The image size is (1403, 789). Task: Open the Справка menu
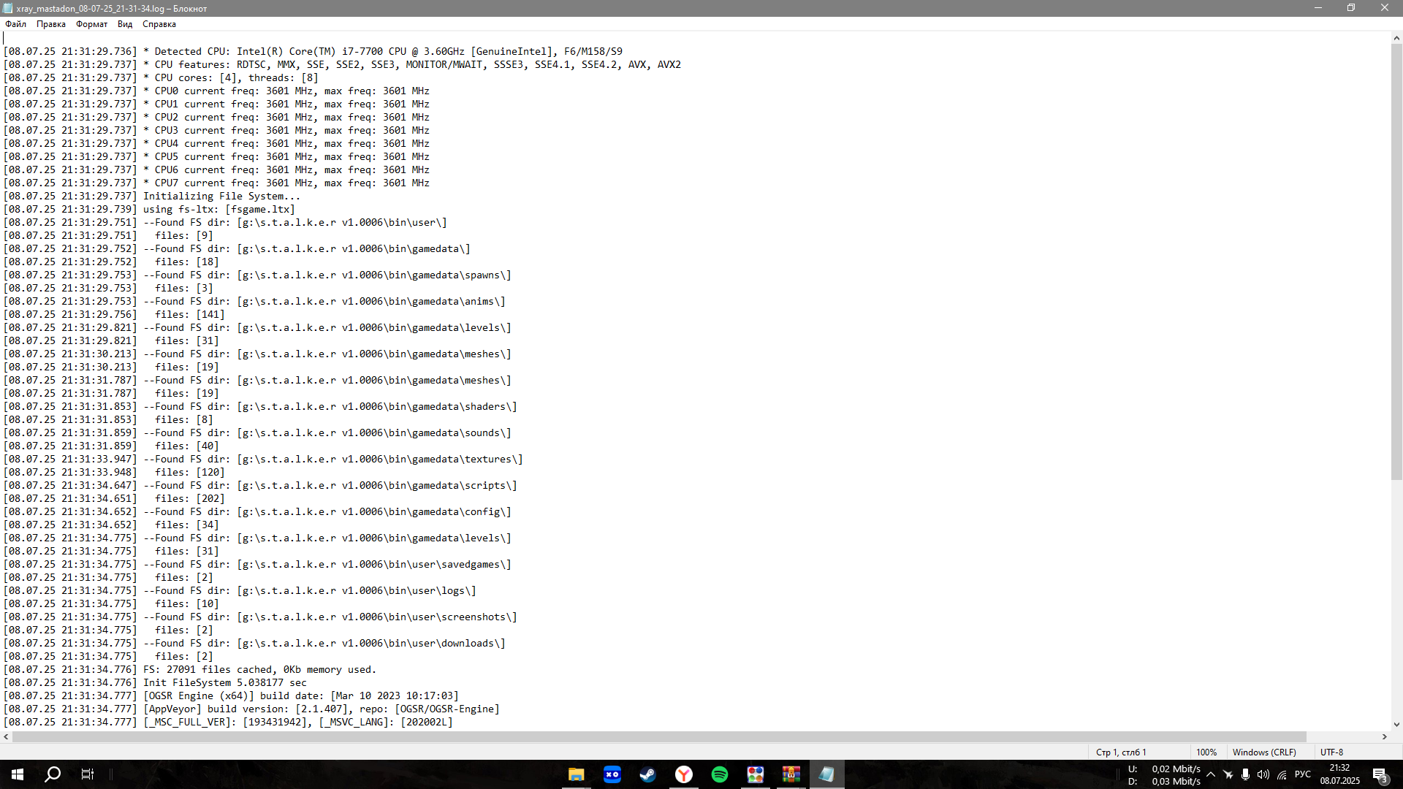click(159, 24)
